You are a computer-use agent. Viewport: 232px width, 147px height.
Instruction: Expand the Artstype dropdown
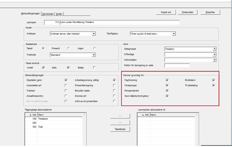[x=93, y=34]
